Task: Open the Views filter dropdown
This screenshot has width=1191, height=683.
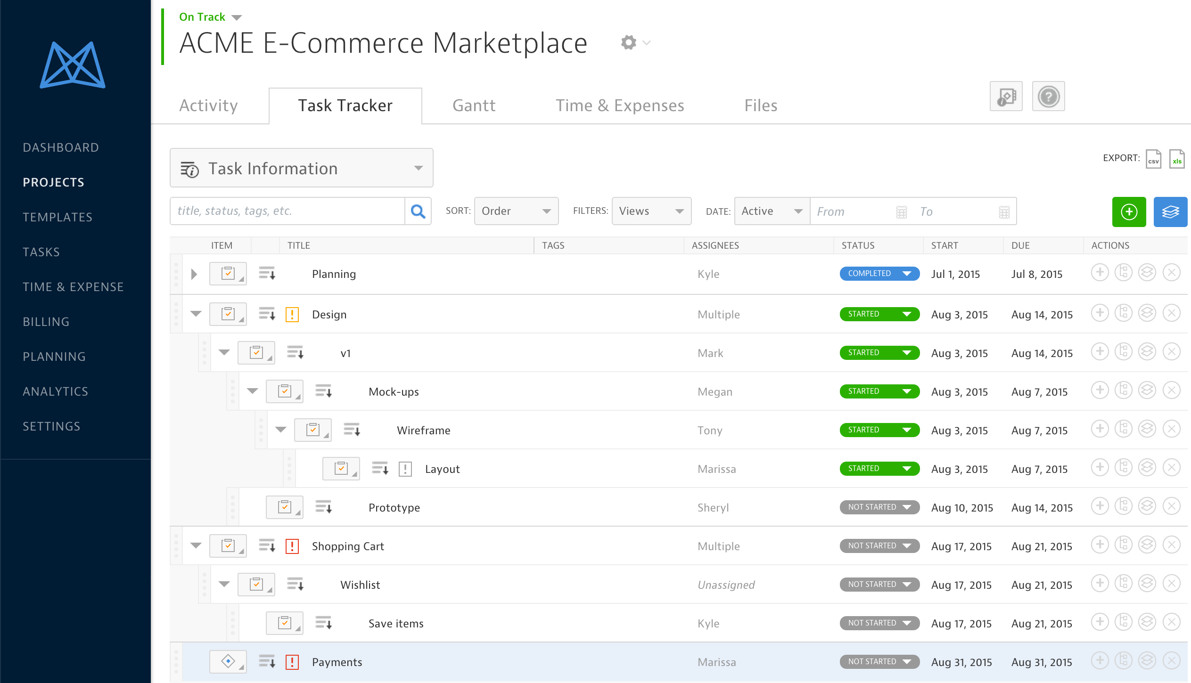Action: [x=651, y=211]
